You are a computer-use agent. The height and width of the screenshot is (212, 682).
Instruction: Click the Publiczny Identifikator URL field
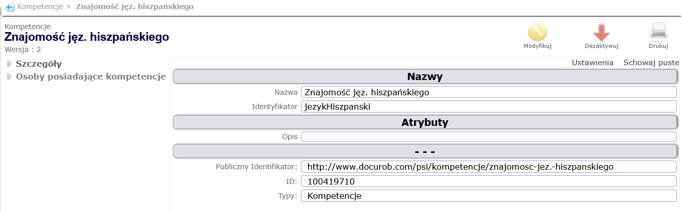[x=488, y=167]
